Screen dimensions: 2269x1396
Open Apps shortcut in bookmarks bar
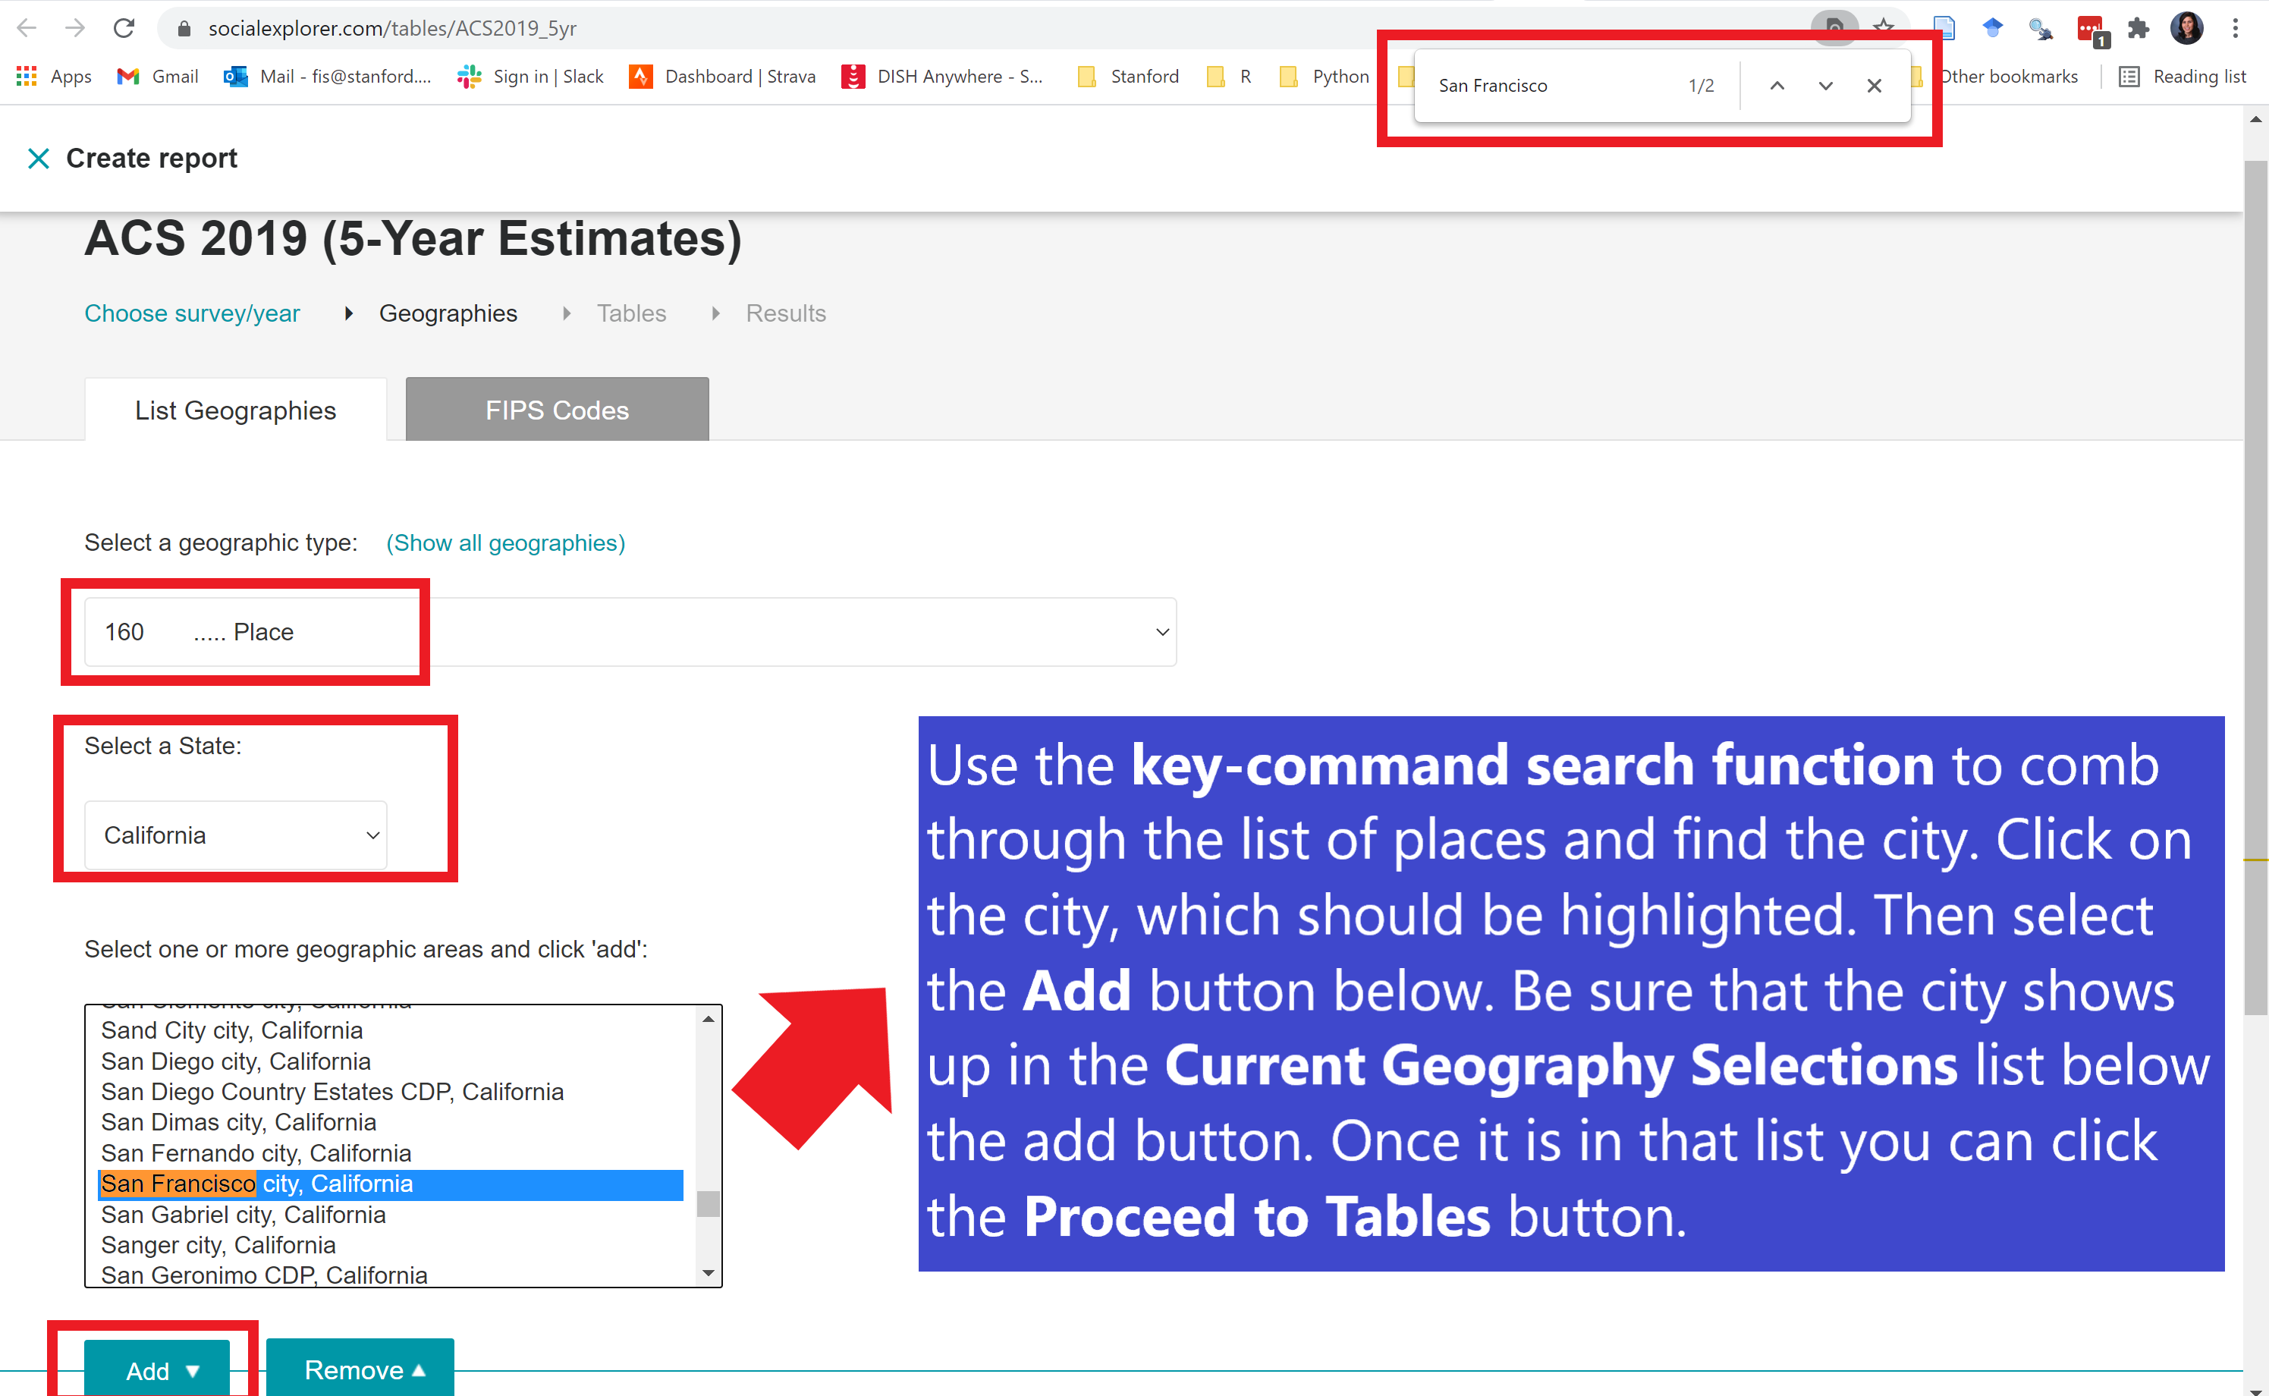coord(54,77)
